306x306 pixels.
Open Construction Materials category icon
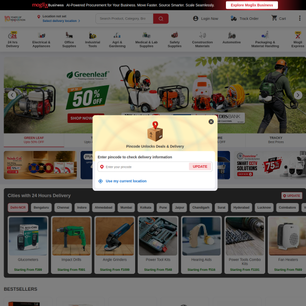click(x=202, y=35)
